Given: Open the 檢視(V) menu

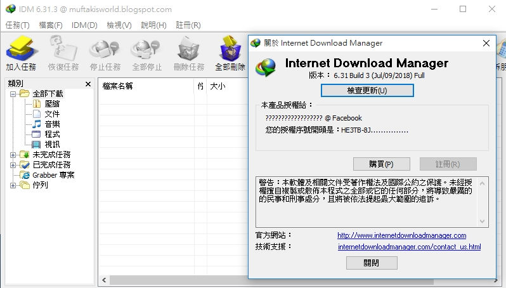Looking at the screenshot, I should point(119,25).
